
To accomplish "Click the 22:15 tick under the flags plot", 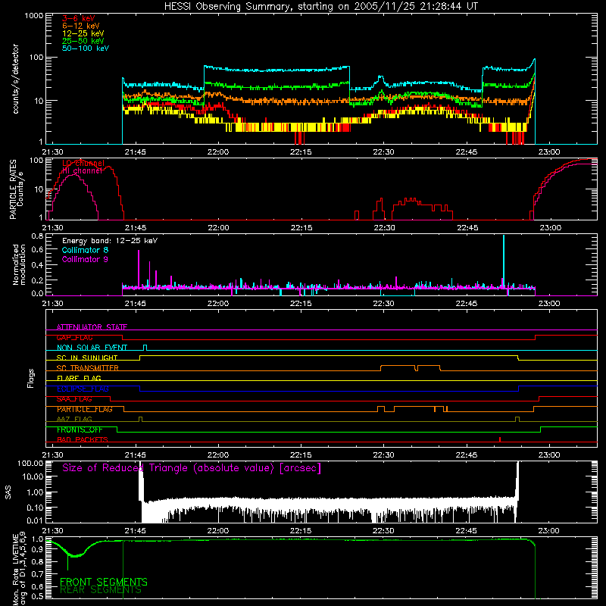I will (301, 455).
